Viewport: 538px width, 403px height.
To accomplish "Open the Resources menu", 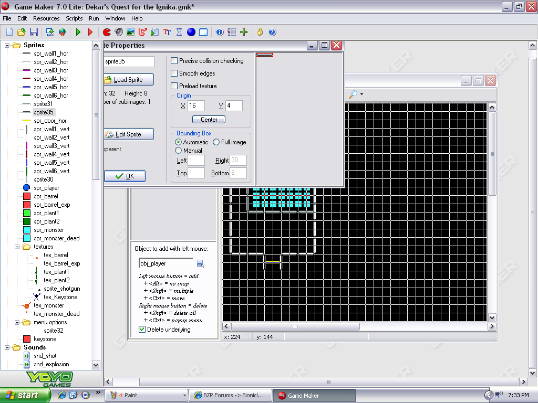I will (46, 18).
